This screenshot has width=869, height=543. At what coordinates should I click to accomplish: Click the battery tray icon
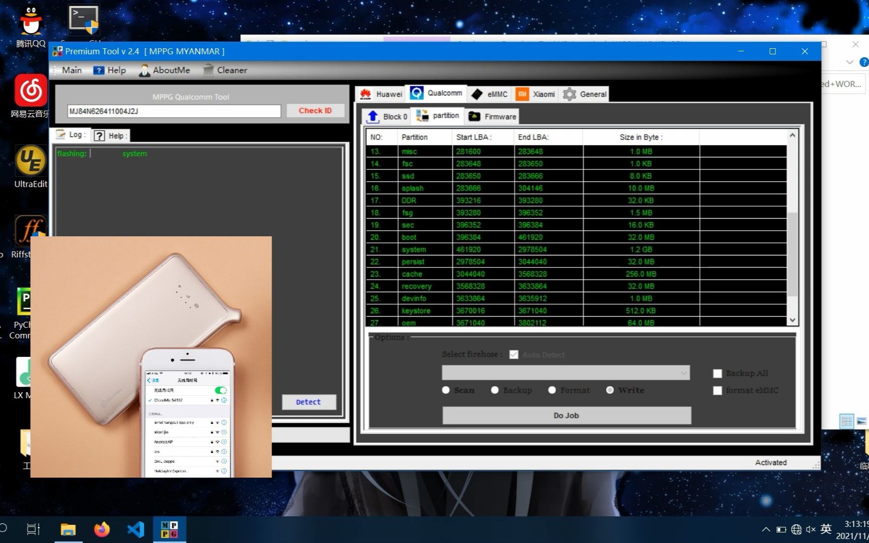pyautogui.click(x=781, y=529)
